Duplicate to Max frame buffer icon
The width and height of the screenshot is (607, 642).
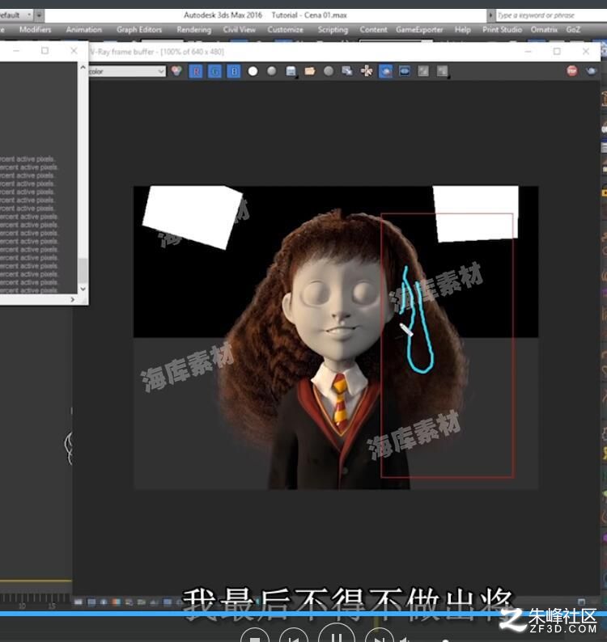(x=347, y=71)
